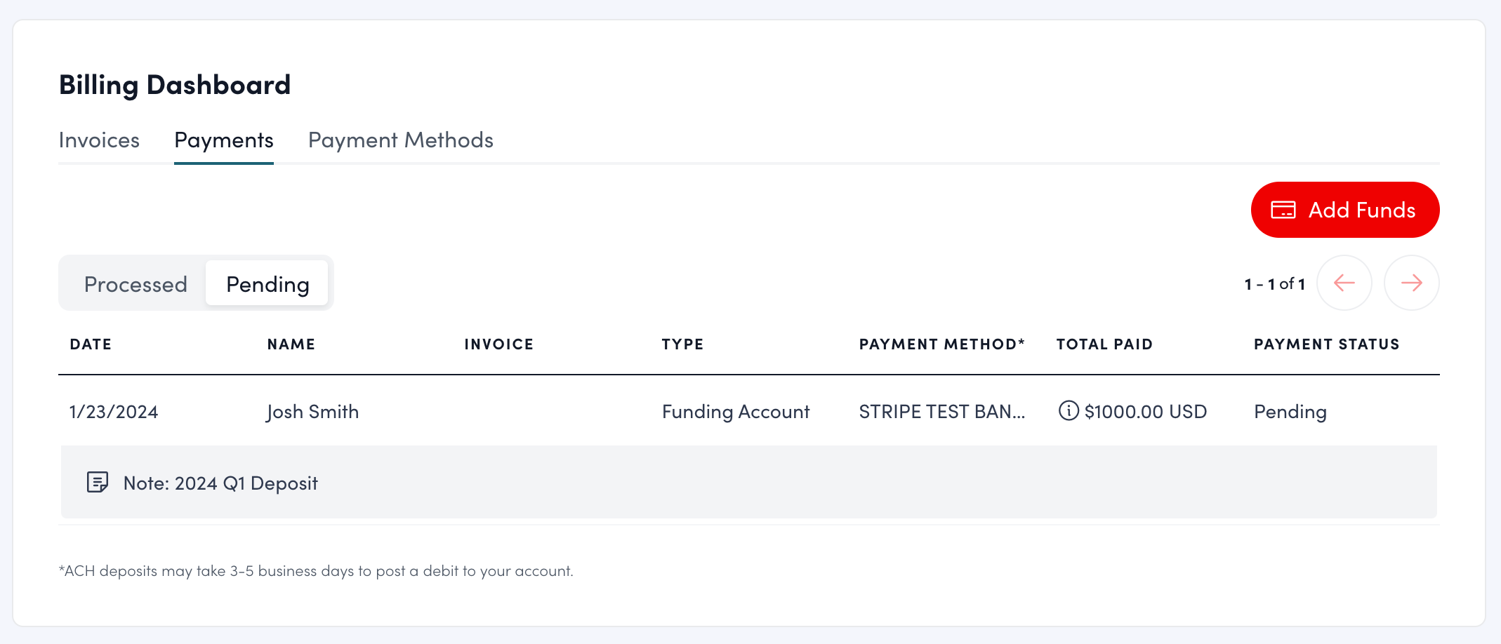Expand the truncated STRIPE TEST BAN payment method
The image size is (1501, 644).
[x=942, y=412]
